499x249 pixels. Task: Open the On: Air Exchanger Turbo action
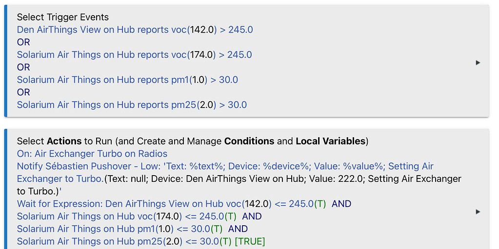tap(92, 154)
